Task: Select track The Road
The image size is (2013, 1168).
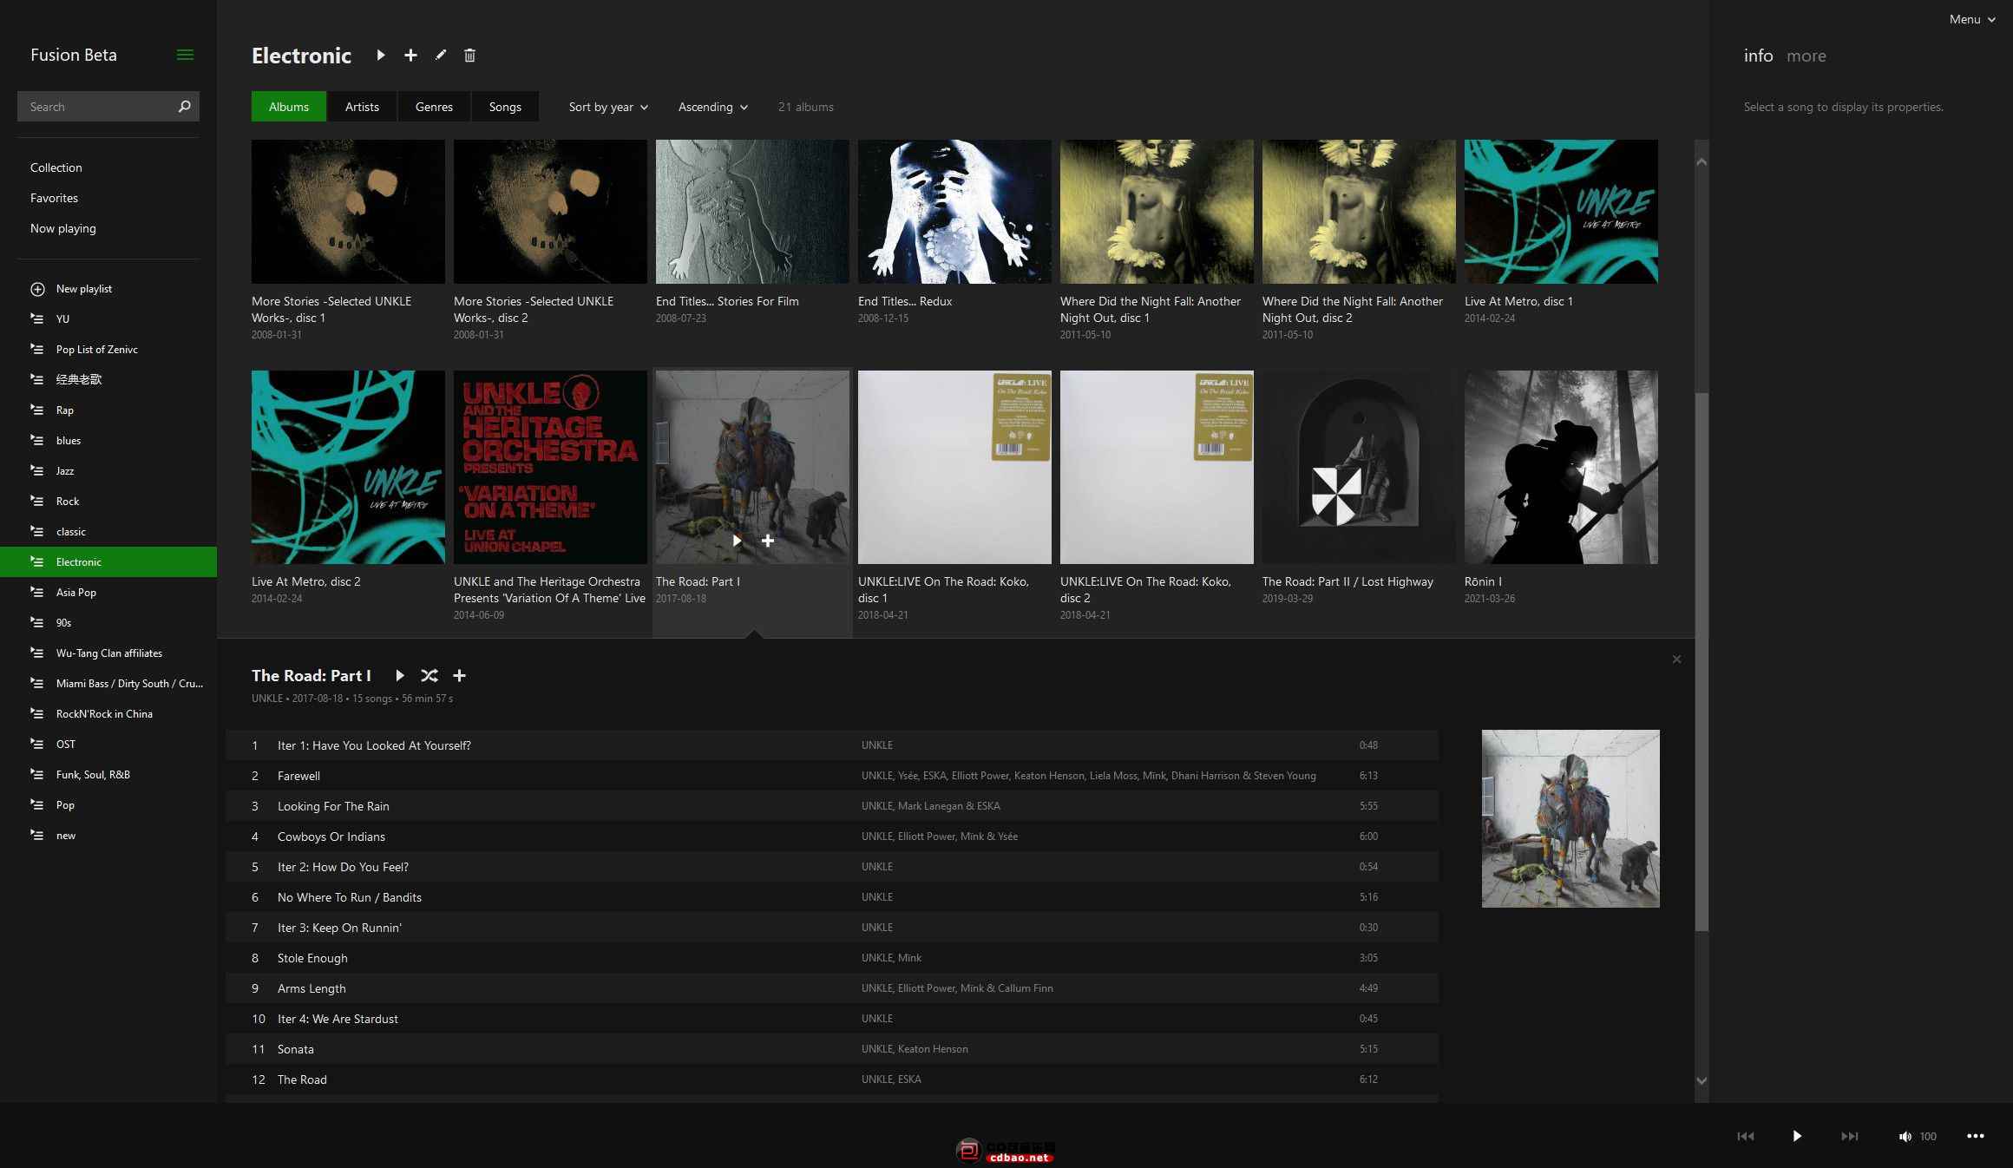Action: point(832,1079)
